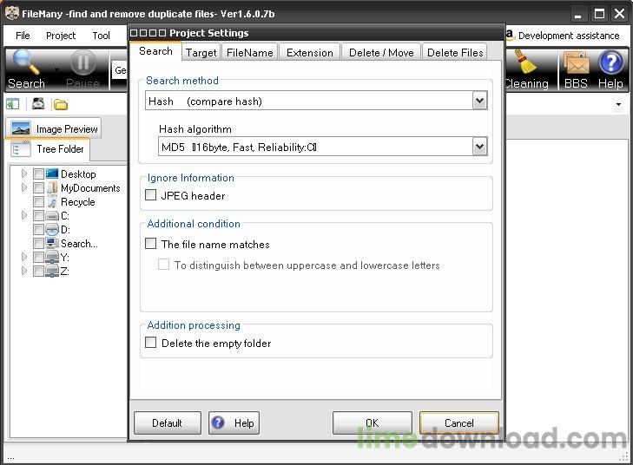Viewport: 633px width, 465px height.
Task: Check the D: drive checkbox
Action: tap(38, 230)
